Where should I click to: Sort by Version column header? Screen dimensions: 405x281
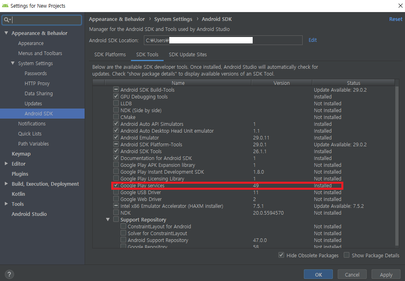[x=282, y=83]
